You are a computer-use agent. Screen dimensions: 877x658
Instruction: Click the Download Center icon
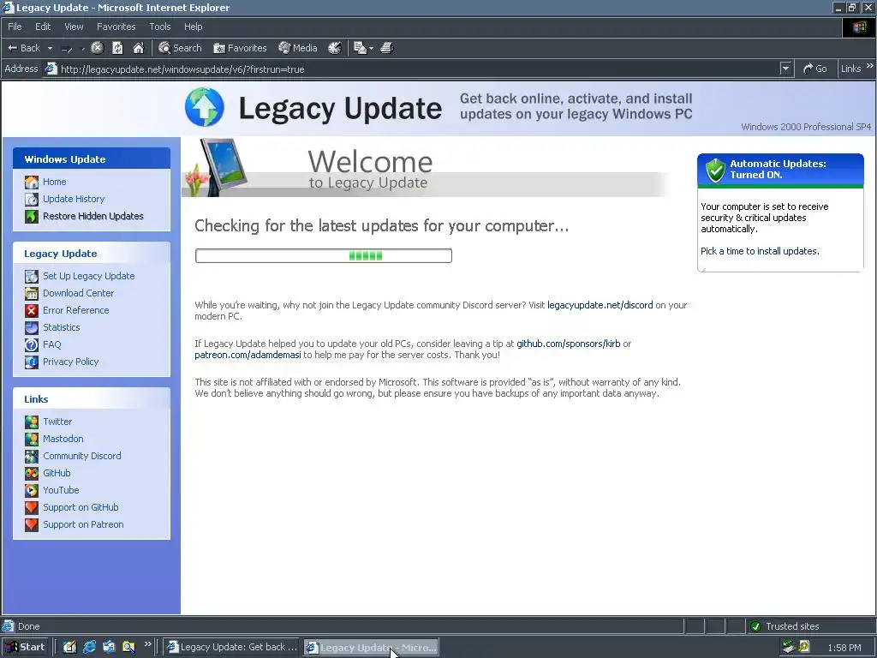click(32, 293)
